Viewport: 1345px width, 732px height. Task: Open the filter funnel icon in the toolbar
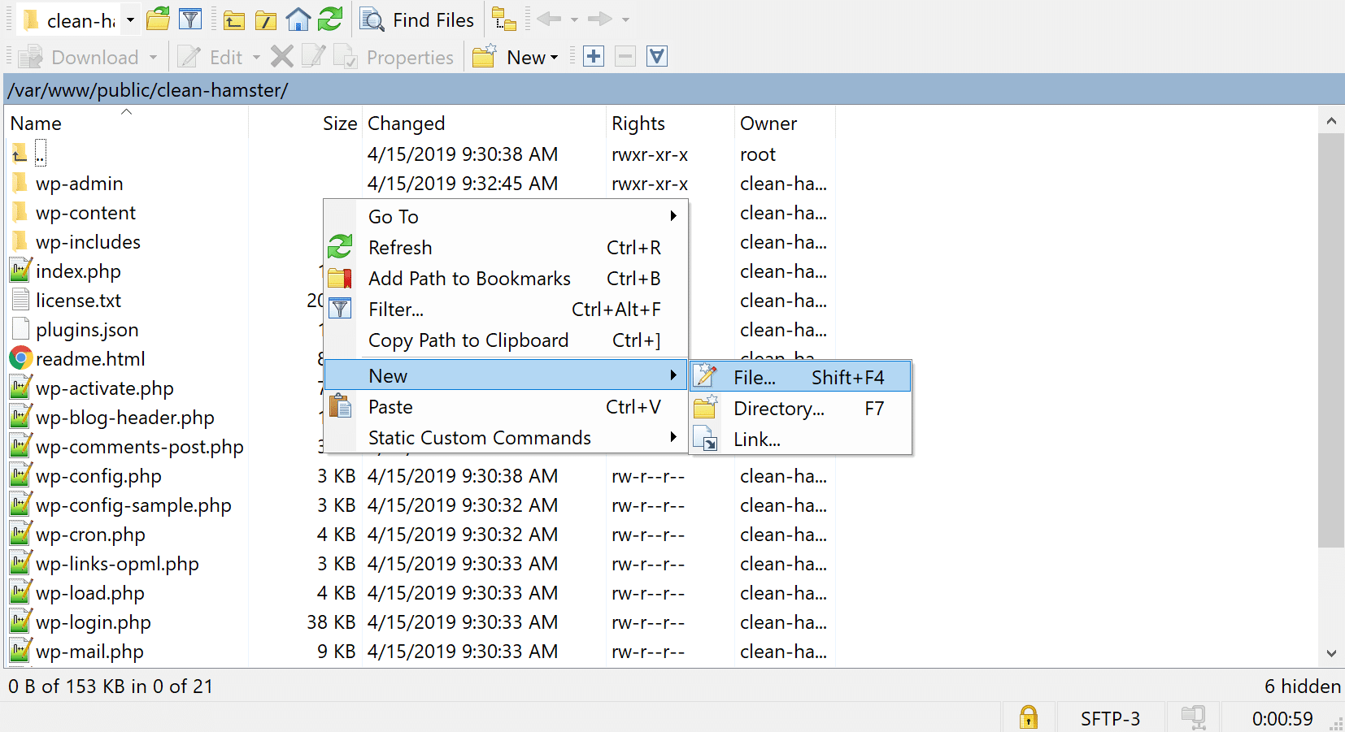191,19
